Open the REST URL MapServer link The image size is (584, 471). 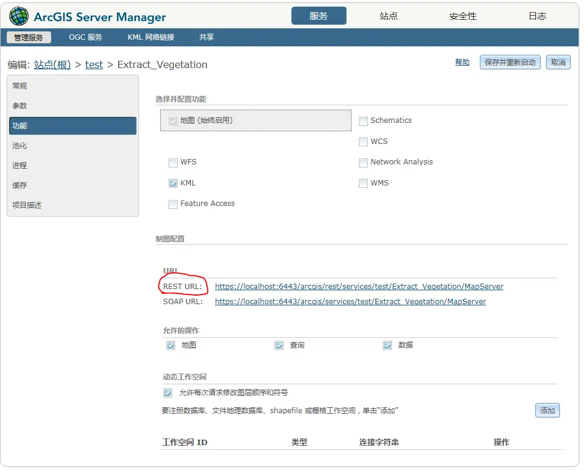tap(359, 287)
